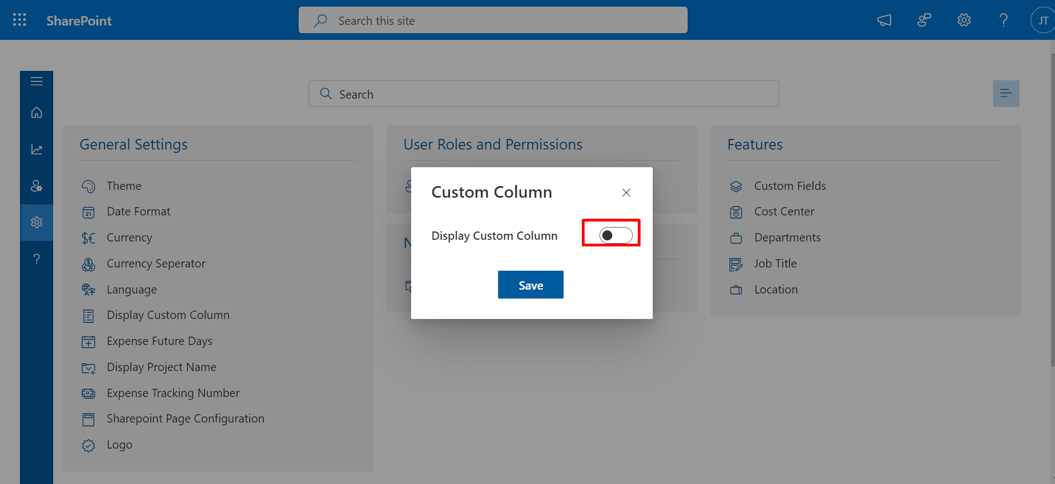Click the Language translate icon
The width and height of the screenshot is (1055, 484).
89,290
